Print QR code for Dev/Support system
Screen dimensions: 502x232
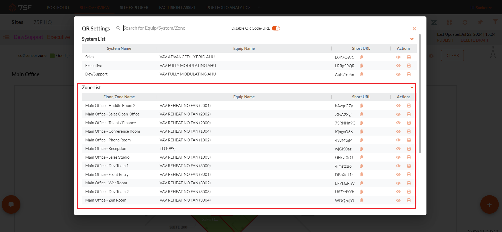pyautogui.click(x=409, y=74)
